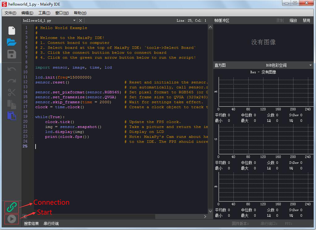Click the G channel histogram graph
The width and height of the screenshot is (316, 230).
[266, 139]
